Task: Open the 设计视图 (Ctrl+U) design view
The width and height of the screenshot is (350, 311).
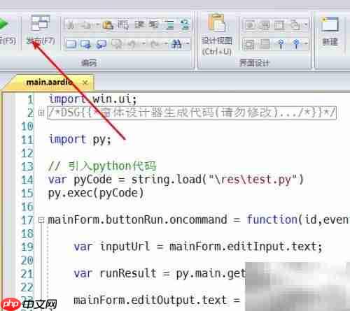Action: [217, 34]
